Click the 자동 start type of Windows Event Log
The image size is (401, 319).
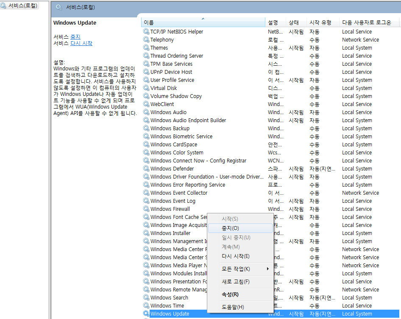pyautogui.click(x=314, y=201)
